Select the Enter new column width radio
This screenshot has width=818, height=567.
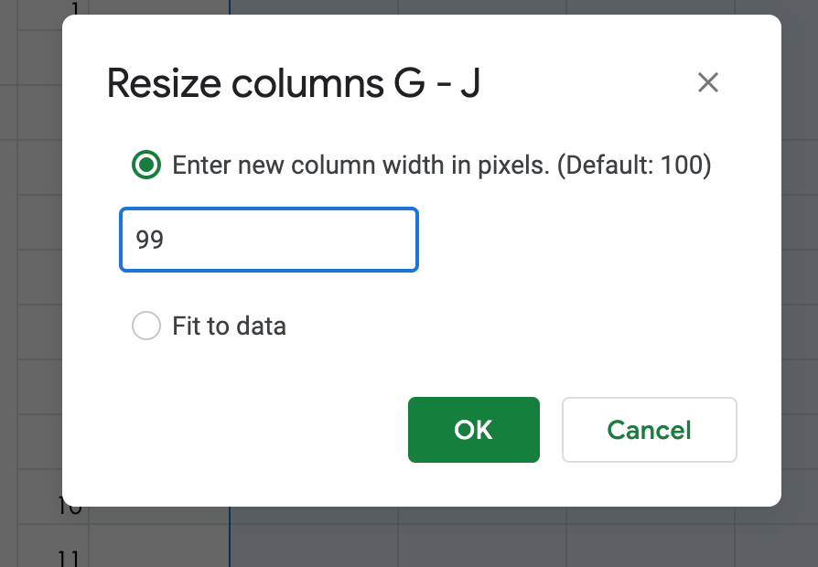[x=146, y=166]
